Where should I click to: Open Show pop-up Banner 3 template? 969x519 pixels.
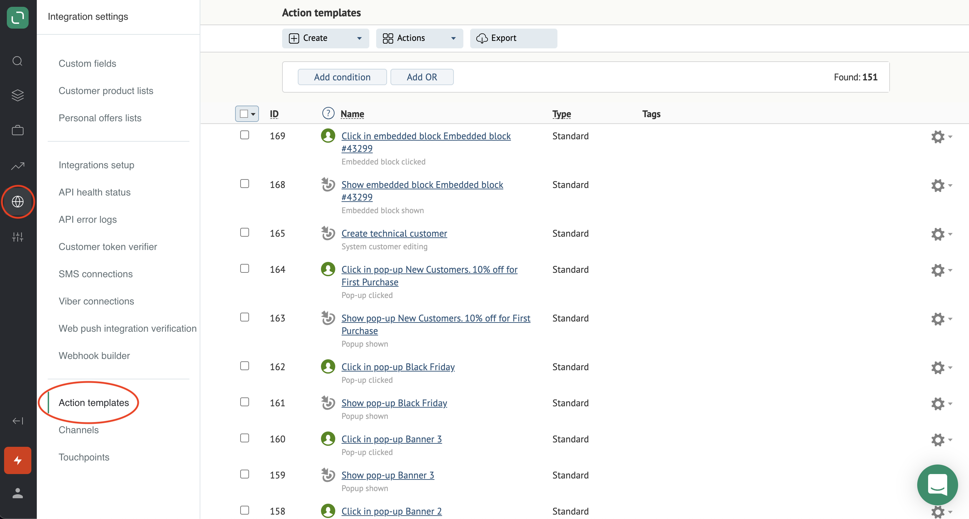coord(388,475)
